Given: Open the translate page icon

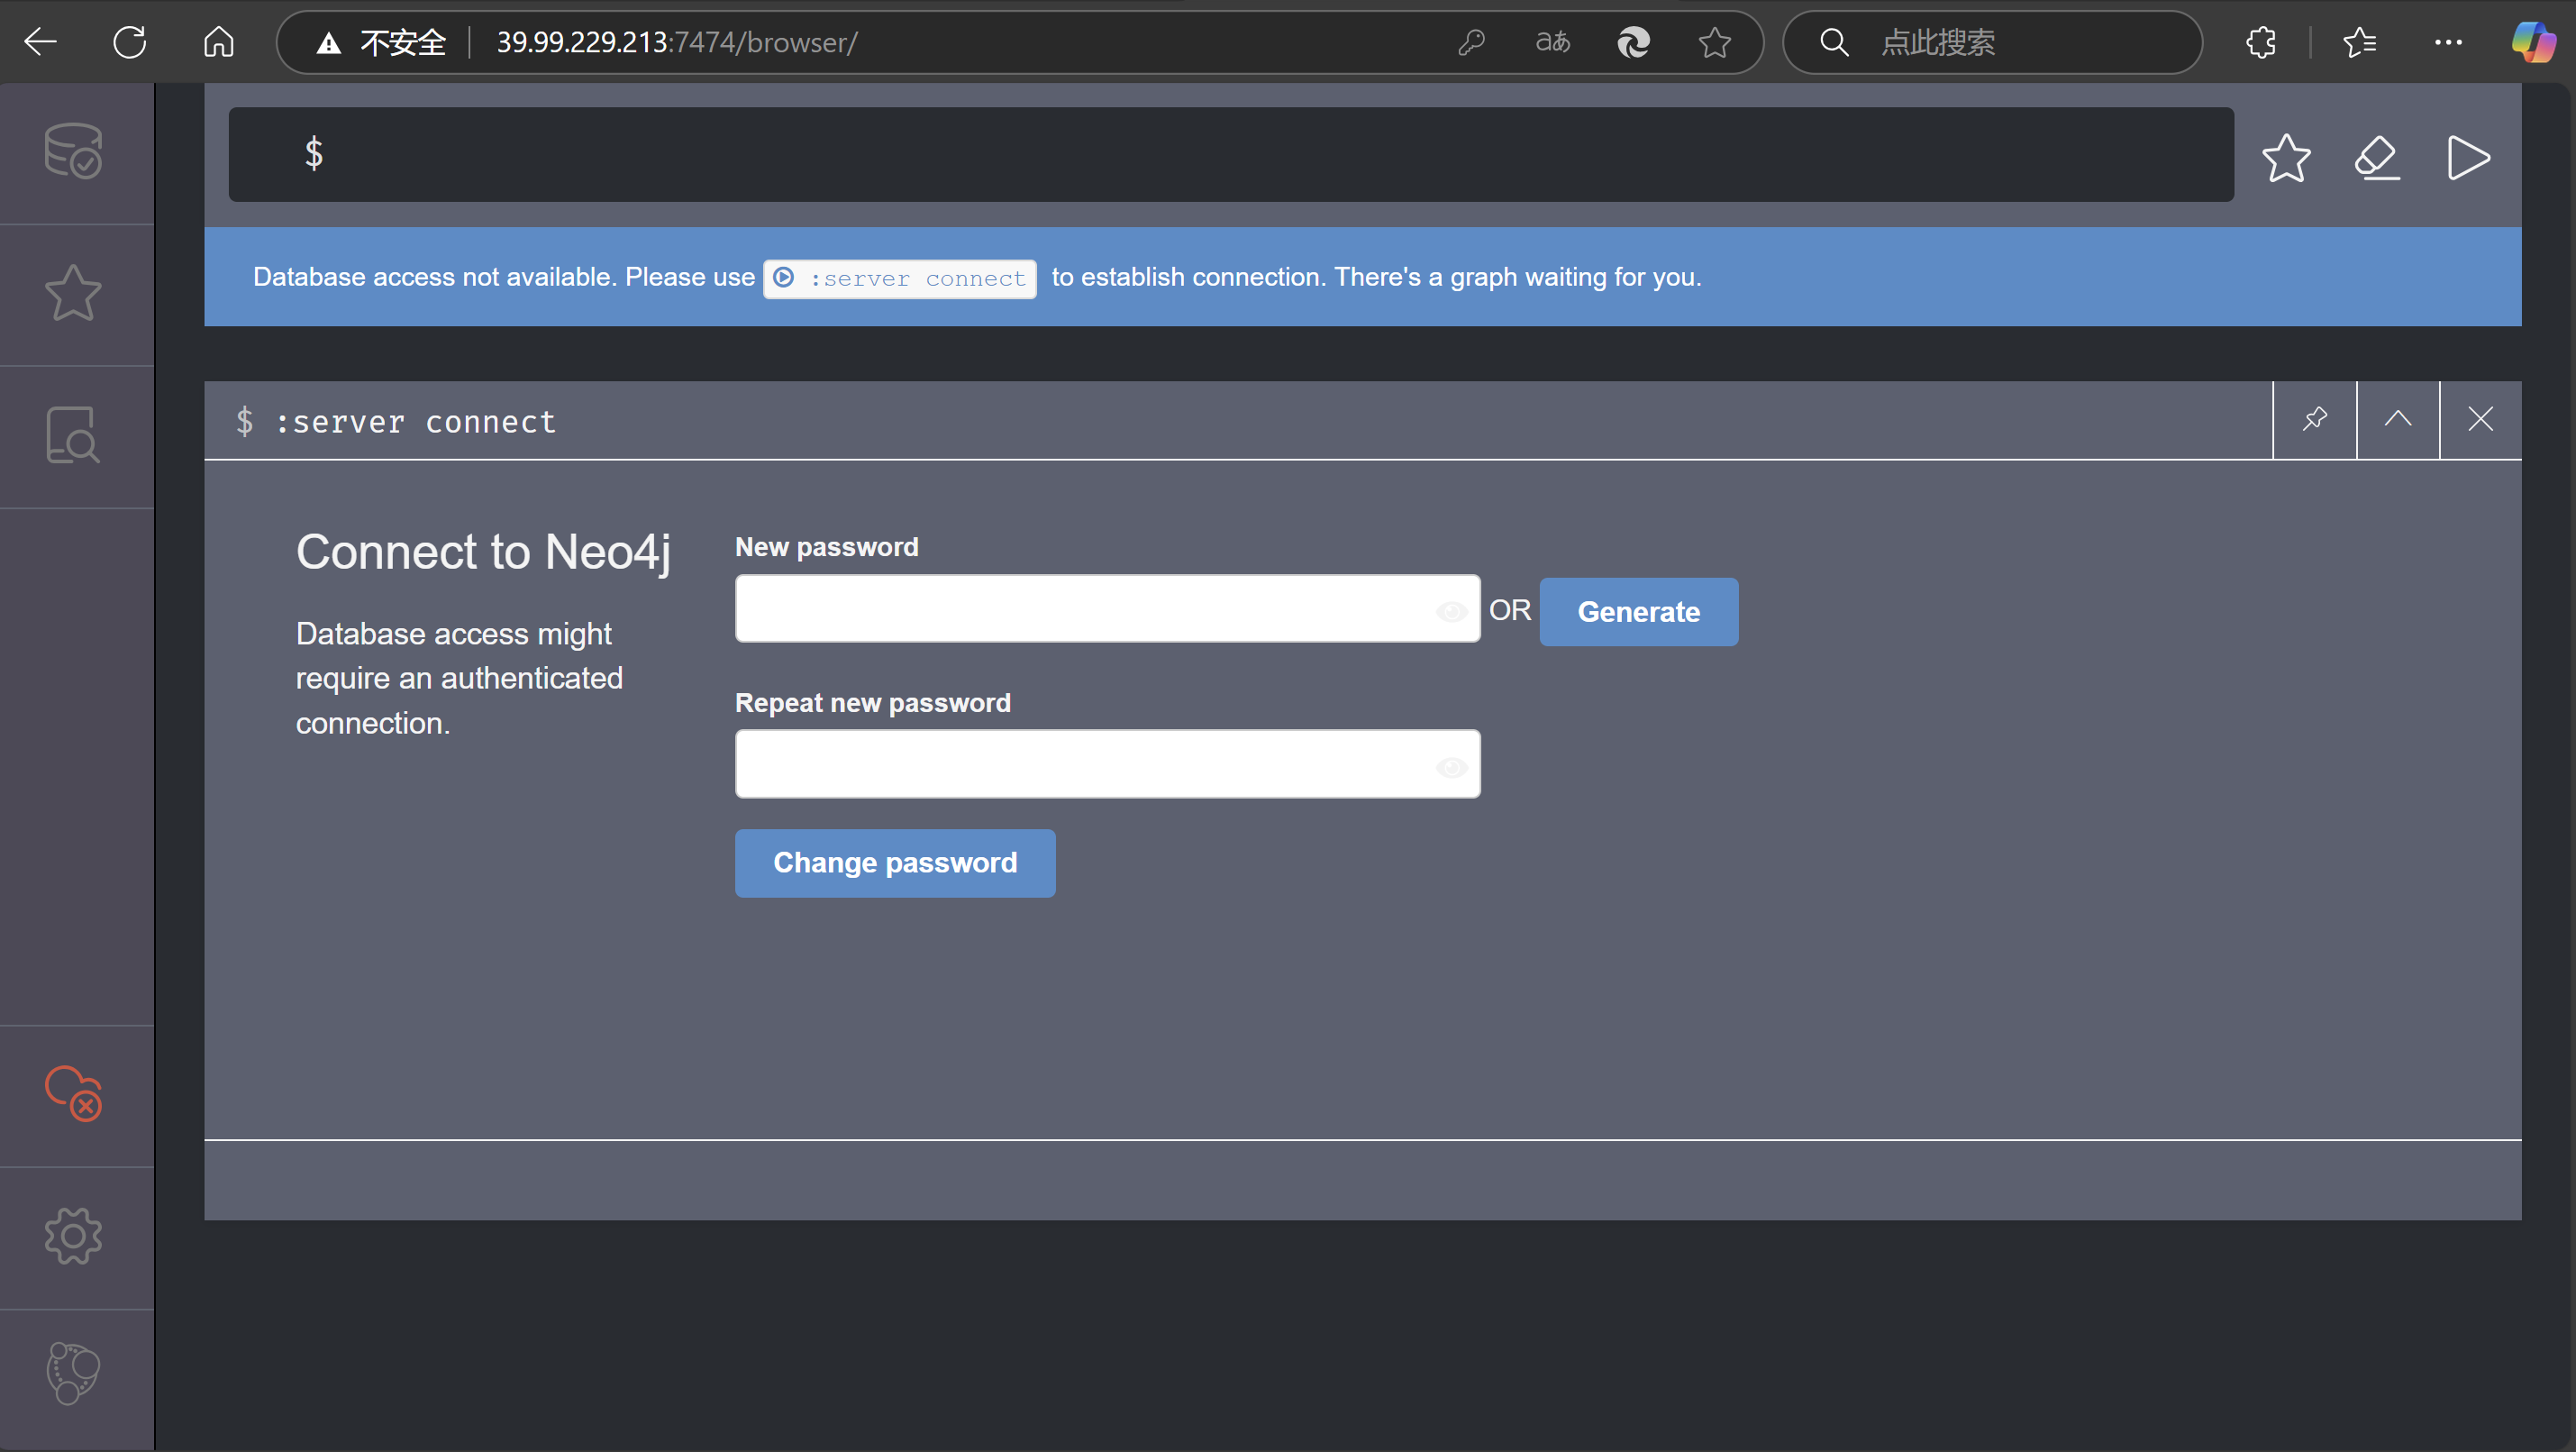Looking at the screenshot, I should coord(1552,42).
